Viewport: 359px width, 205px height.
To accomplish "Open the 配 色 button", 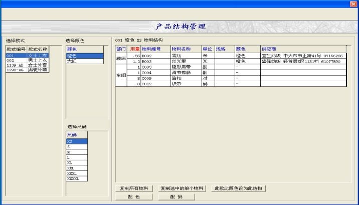I will [134, 197].
